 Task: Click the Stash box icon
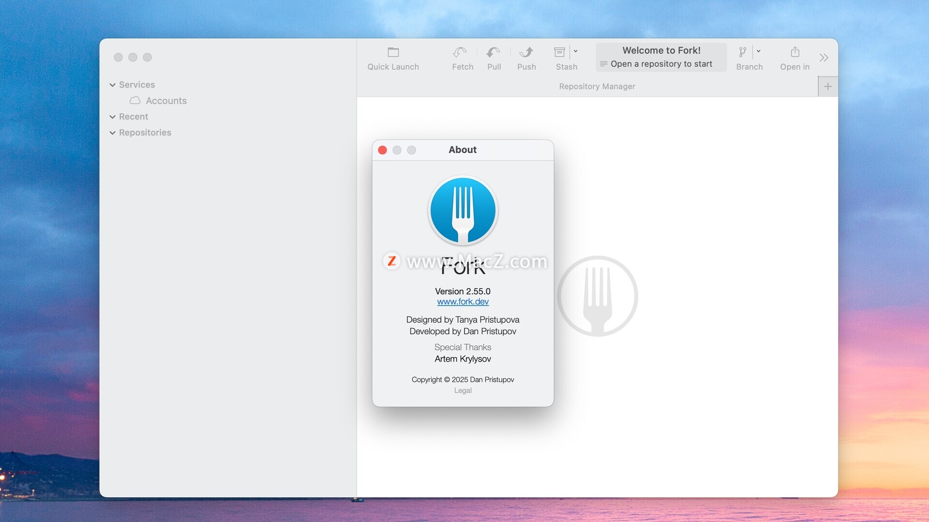point(559,52)
